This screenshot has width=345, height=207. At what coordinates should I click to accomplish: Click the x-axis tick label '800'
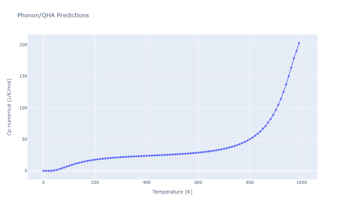click(x=250, y=182)
